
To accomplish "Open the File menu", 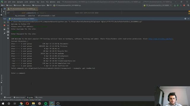I will tap(5, 2).
